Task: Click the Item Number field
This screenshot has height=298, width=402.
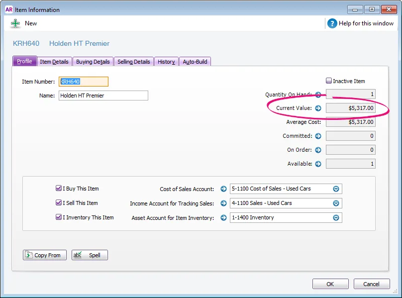Action: click(84, 82)
